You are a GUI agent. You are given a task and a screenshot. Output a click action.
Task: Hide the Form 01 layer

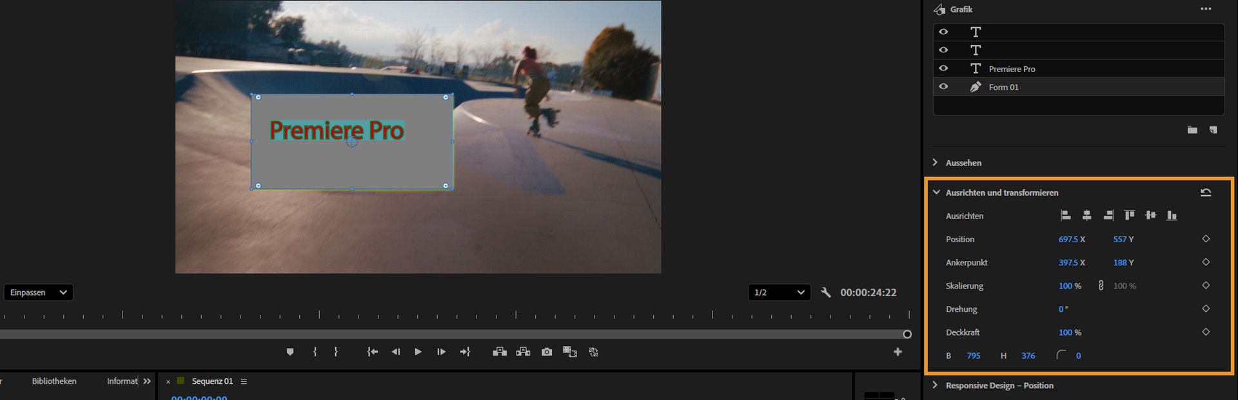point(943,86)
